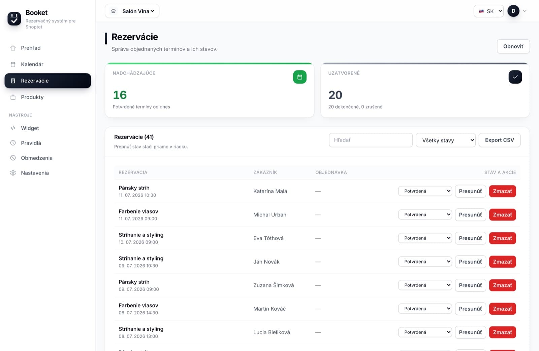Expand the Všetky stavy status filter
The image size is (539, 351).
446,140
